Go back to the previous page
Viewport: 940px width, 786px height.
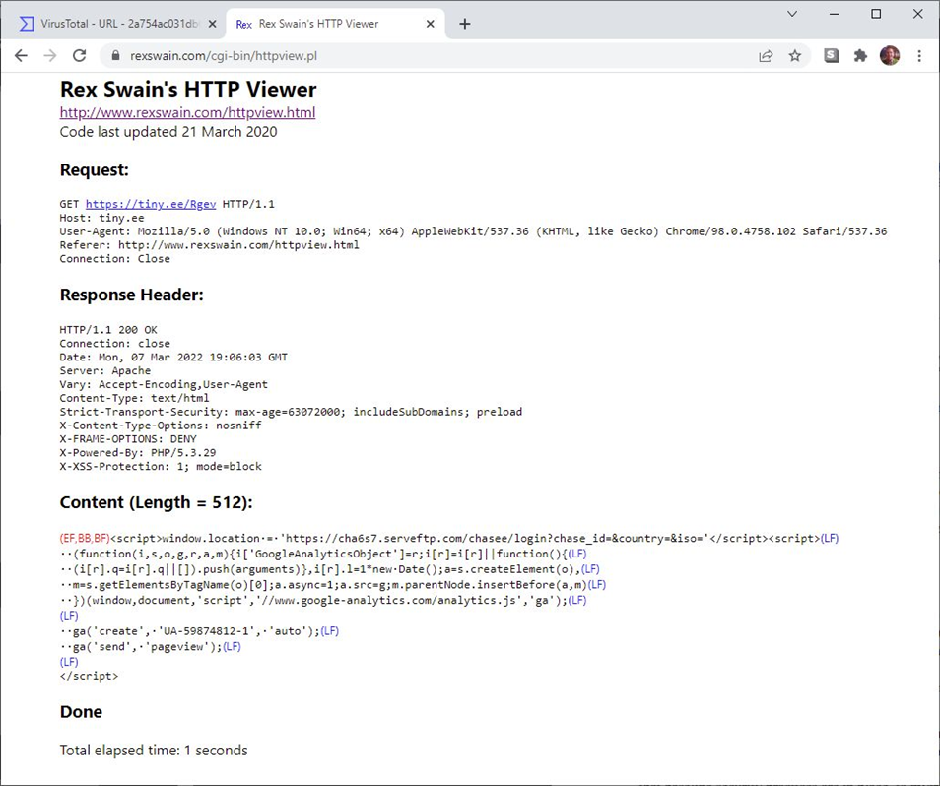tap(21, 56)
